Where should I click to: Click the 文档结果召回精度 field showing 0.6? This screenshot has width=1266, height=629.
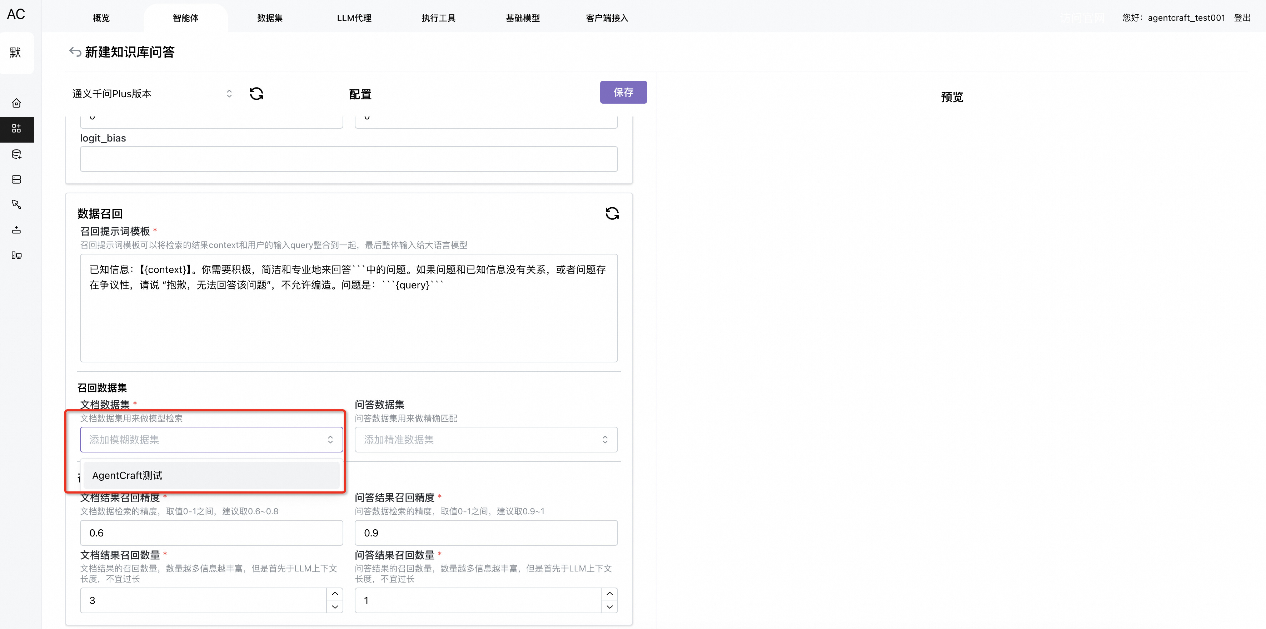211,533
